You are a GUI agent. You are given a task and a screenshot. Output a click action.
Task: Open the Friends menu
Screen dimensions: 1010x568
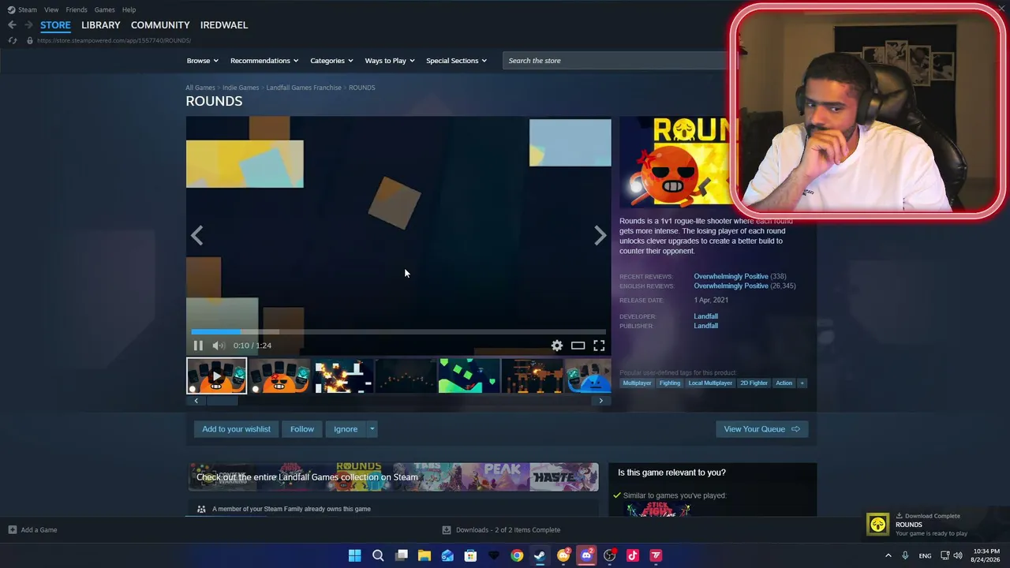point(77,9)
